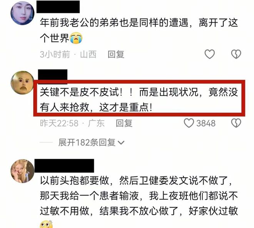Screen dimensions: 254x228
Task: Dislike the Guangdong comment with the broken heart icon
Action: click(x=236, y=123)
